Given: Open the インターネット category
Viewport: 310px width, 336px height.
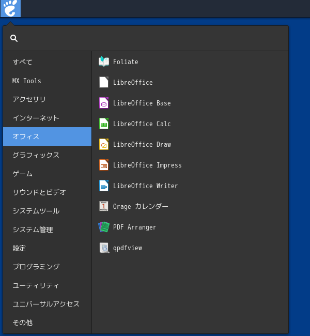Looking at the screenshot, I should [48, 118].
